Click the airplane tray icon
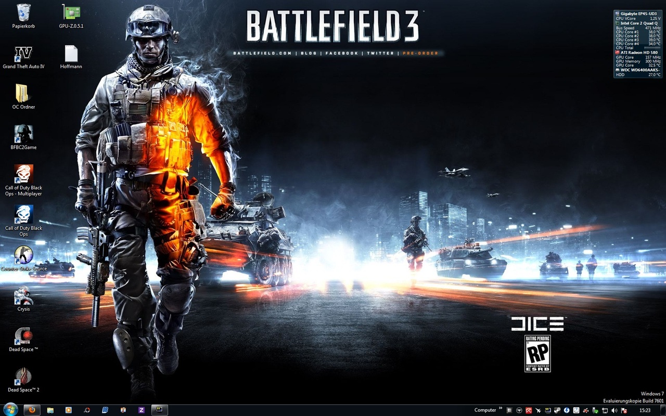This screenshot has height=416, width=666. click(x=538, y=410)
